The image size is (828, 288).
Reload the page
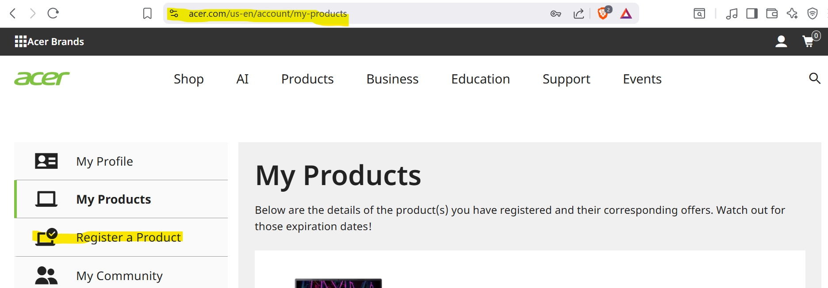(x=53, y=13)
